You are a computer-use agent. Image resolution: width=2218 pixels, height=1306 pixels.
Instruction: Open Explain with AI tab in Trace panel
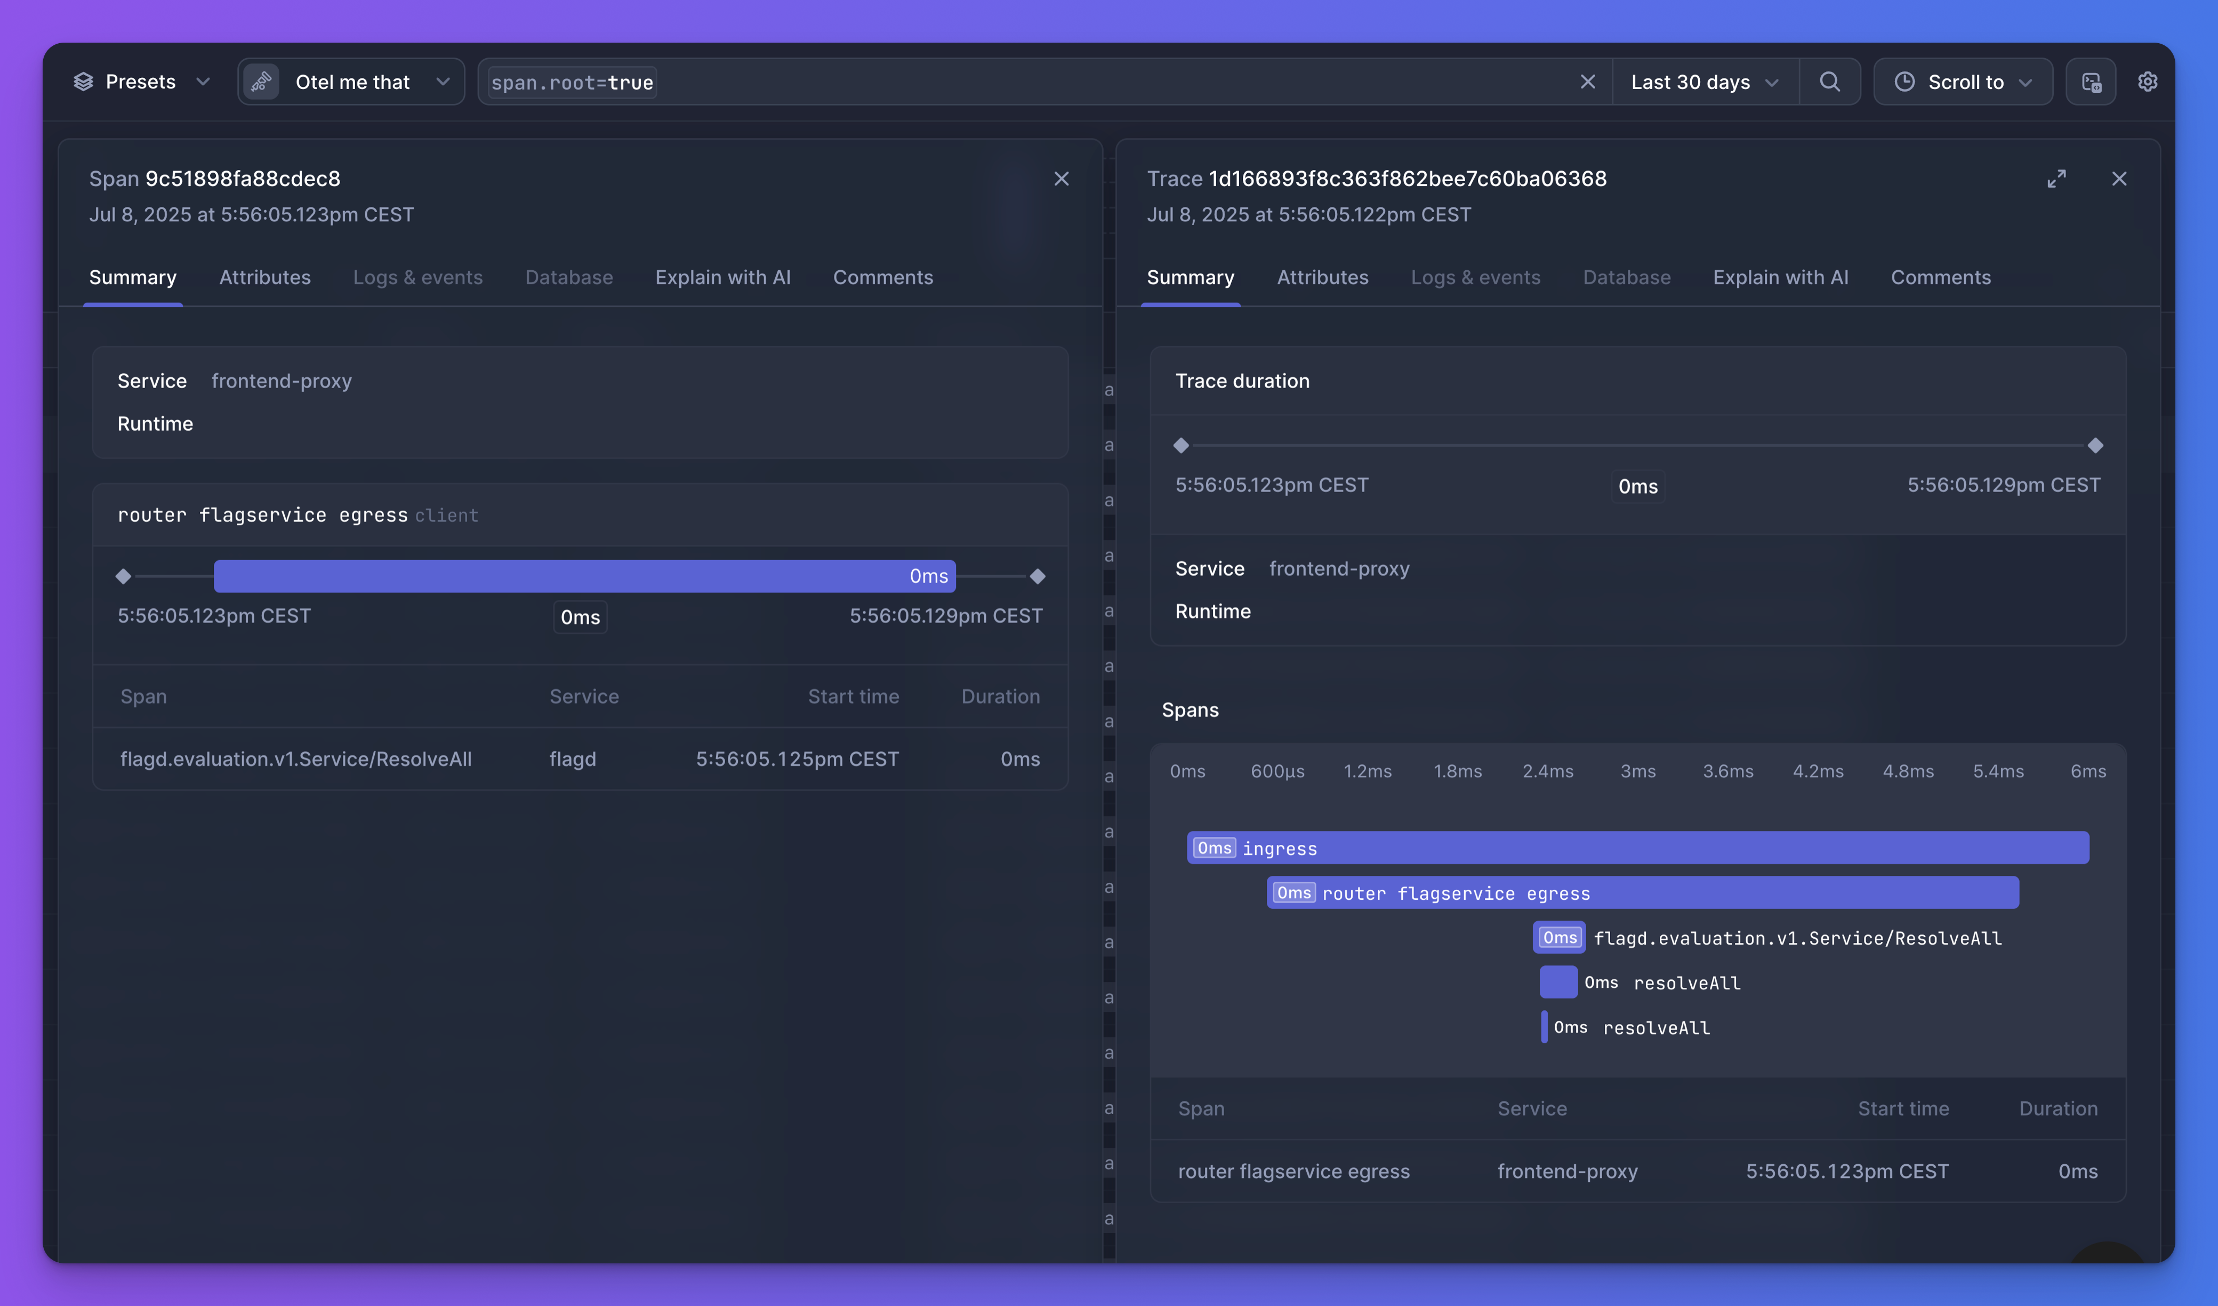coord(1781,277)
